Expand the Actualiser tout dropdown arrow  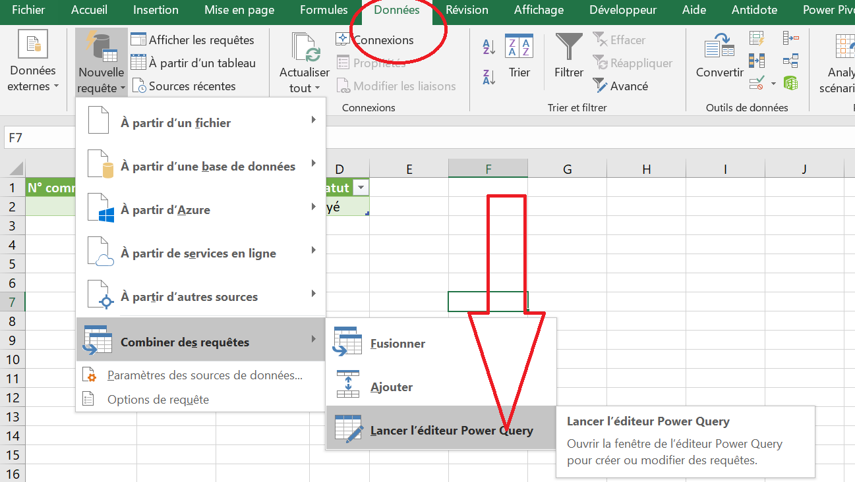click(x=317, y=88)
